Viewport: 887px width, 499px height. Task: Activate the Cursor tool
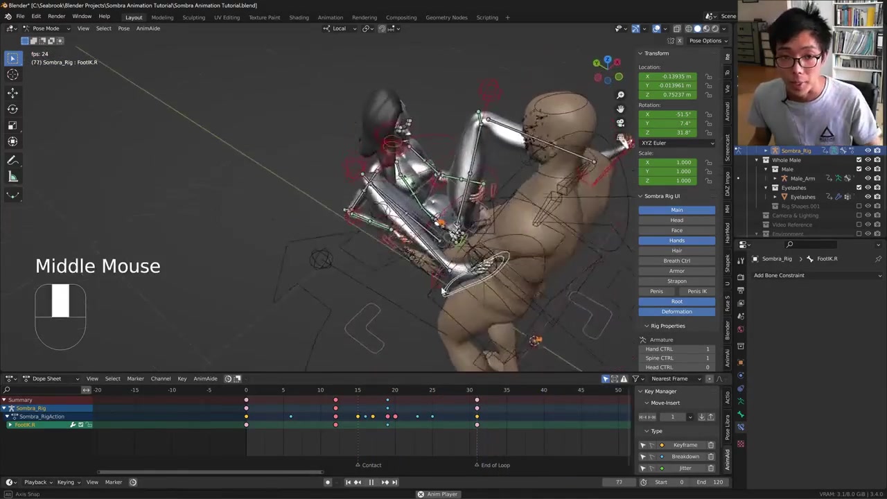(x=12, y=75)
